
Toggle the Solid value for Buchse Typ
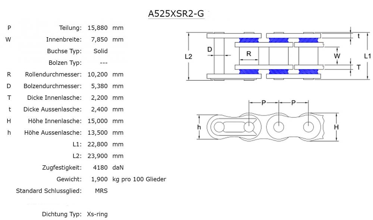[x=101, y=51]
